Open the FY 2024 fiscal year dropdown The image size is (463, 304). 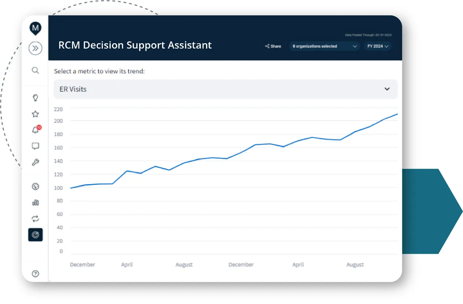378,46
